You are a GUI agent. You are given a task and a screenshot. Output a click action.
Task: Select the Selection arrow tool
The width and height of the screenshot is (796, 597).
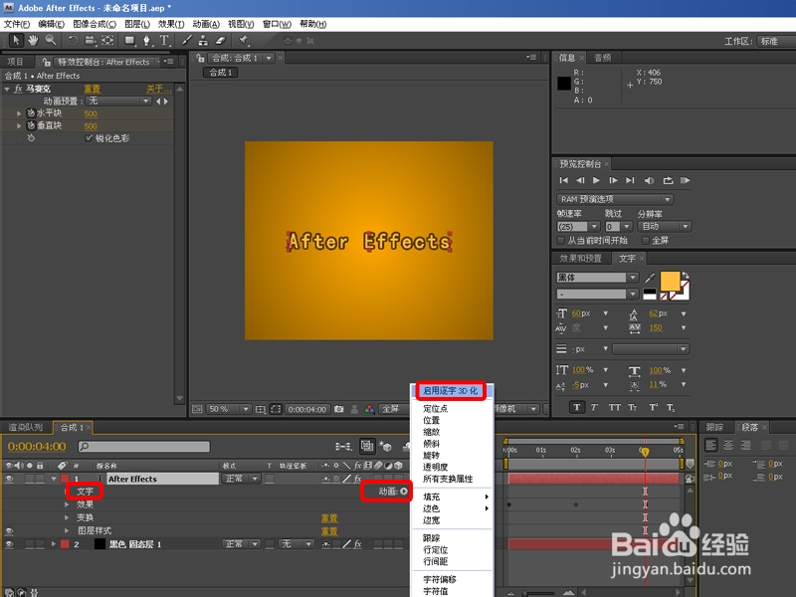point(16,40)
